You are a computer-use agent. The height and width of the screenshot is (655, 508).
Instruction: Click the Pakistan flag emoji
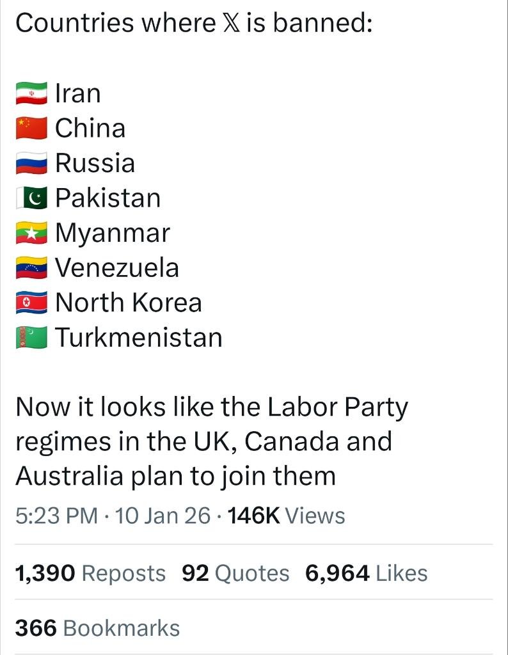click(32, 198)
